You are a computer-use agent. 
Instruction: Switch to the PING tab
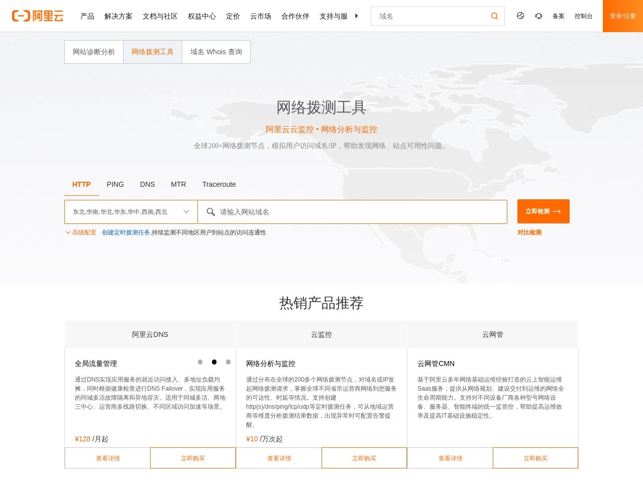115,184
